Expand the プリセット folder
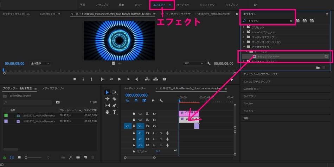 tap(243, 27)
